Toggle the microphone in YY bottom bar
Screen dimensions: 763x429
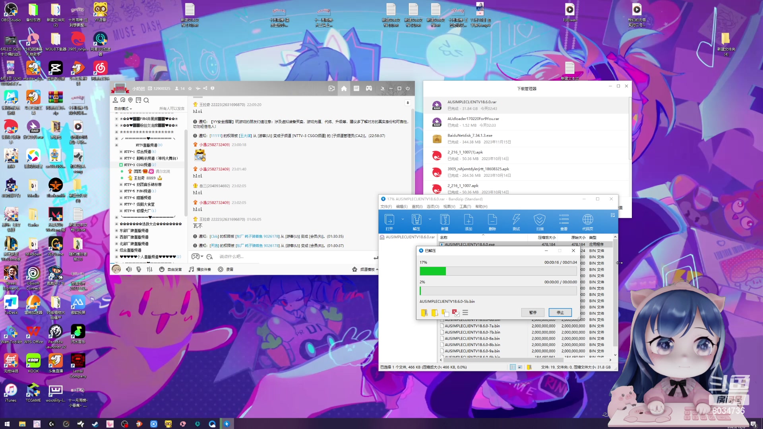(139, 269)
